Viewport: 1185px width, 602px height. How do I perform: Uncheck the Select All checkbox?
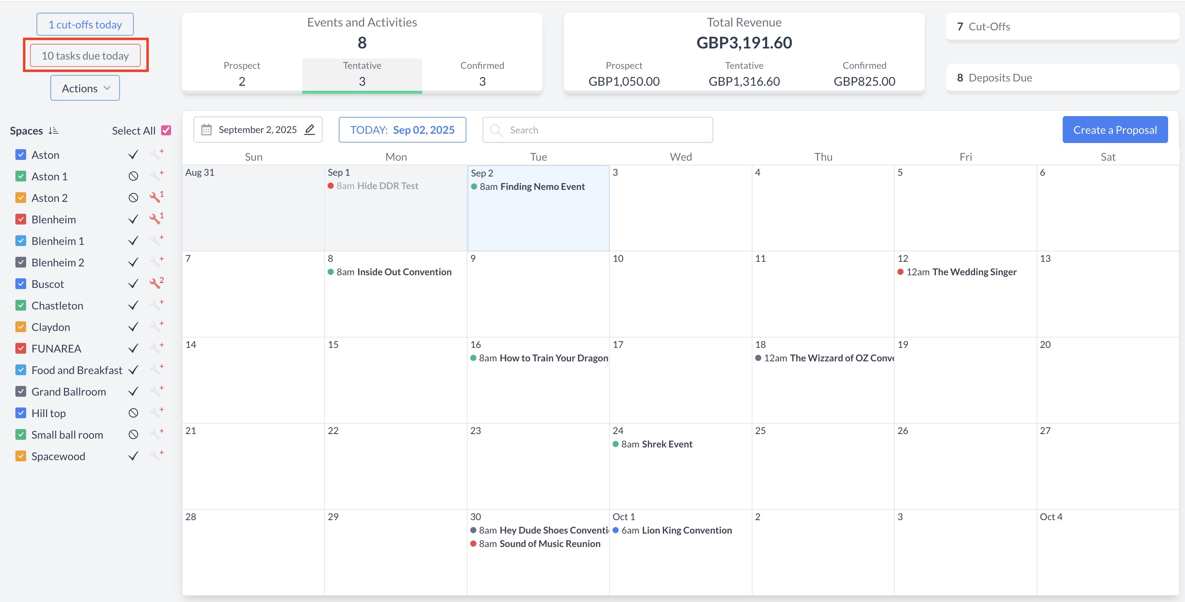coord(166,131)
